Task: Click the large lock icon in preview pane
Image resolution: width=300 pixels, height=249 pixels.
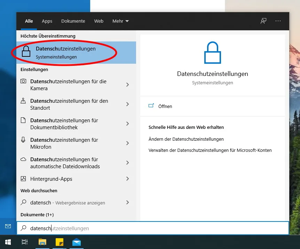Action: [x=212, y=53]
